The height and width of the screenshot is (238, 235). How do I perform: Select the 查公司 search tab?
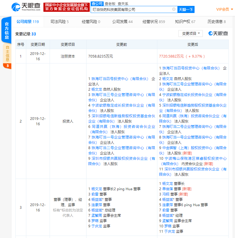click(97, 4)
